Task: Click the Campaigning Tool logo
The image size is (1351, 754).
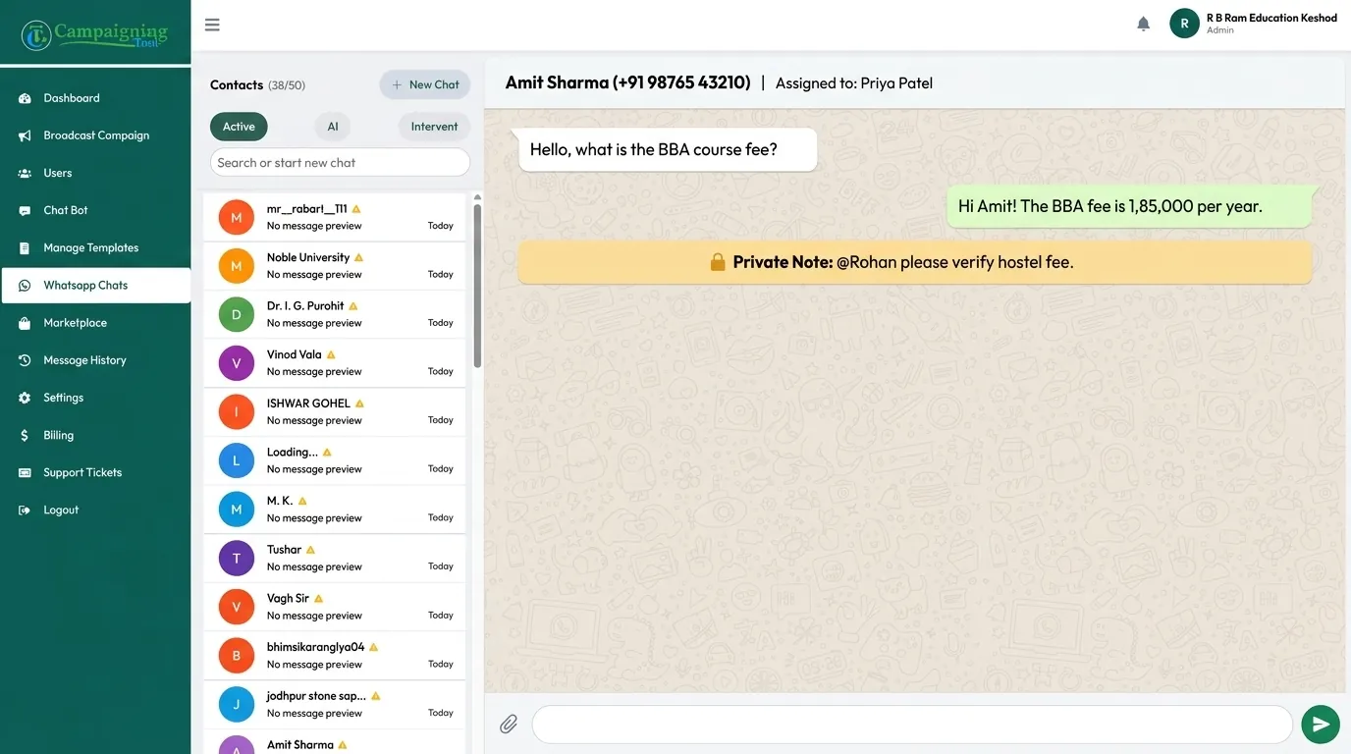Action: [95, 34]
